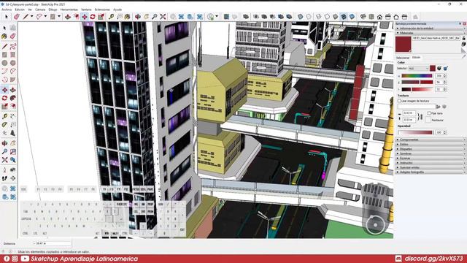Select the Monochrome style icon

(352, 17)
